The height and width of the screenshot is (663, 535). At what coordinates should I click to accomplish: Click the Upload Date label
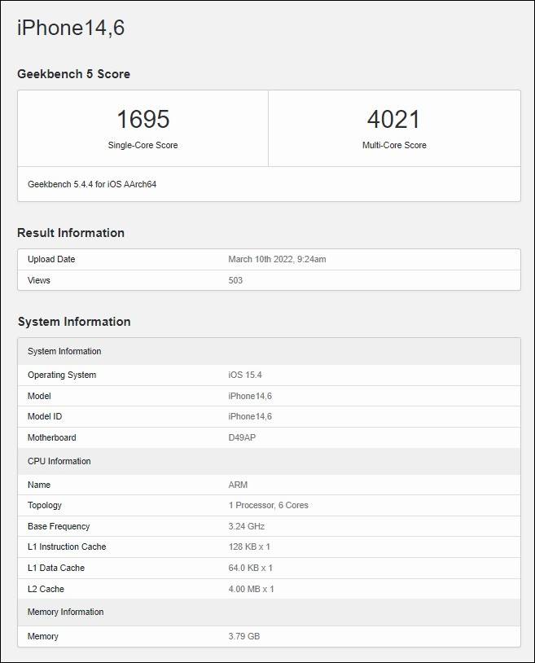(51, 259)
